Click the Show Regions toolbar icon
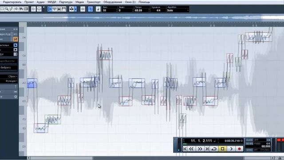Image resolution: width=284 pixels, height=160 pixels. pyautogui.click(x=54, y=9)
